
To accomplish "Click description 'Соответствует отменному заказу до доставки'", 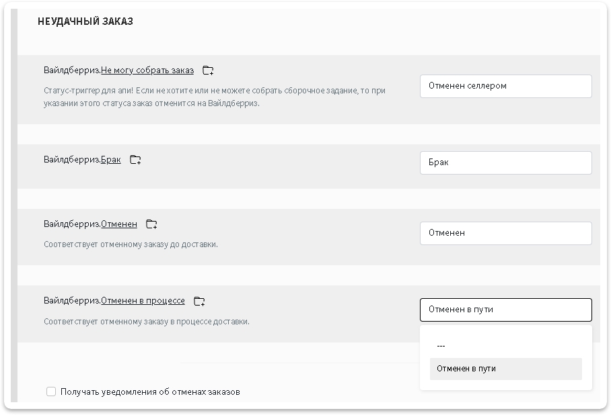I will pyautogui.click(x=131, y=244).
